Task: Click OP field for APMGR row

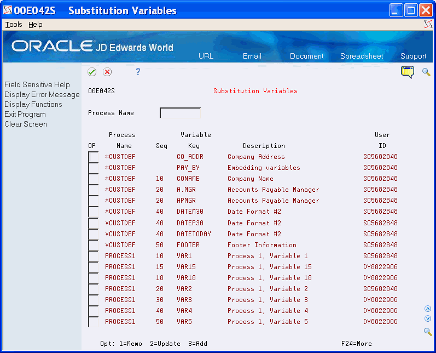Action: click(93, 201)
